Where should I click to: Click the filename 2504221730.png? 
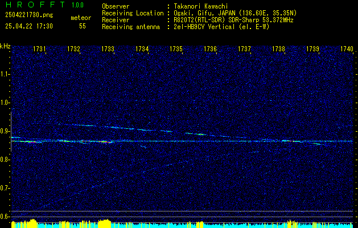(x=29, y=15)
